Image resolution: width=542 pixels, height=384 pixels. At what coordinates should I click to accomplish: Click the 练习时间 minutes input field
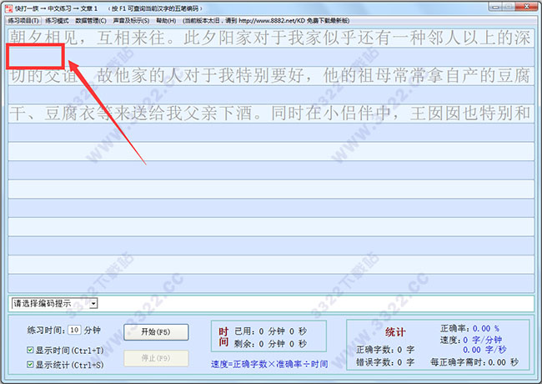click(75, 330)
